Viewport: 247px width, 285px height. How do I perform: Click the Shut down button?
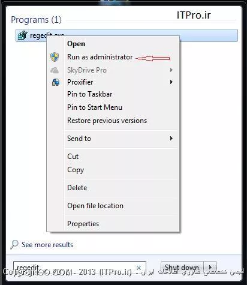point(182,268)
